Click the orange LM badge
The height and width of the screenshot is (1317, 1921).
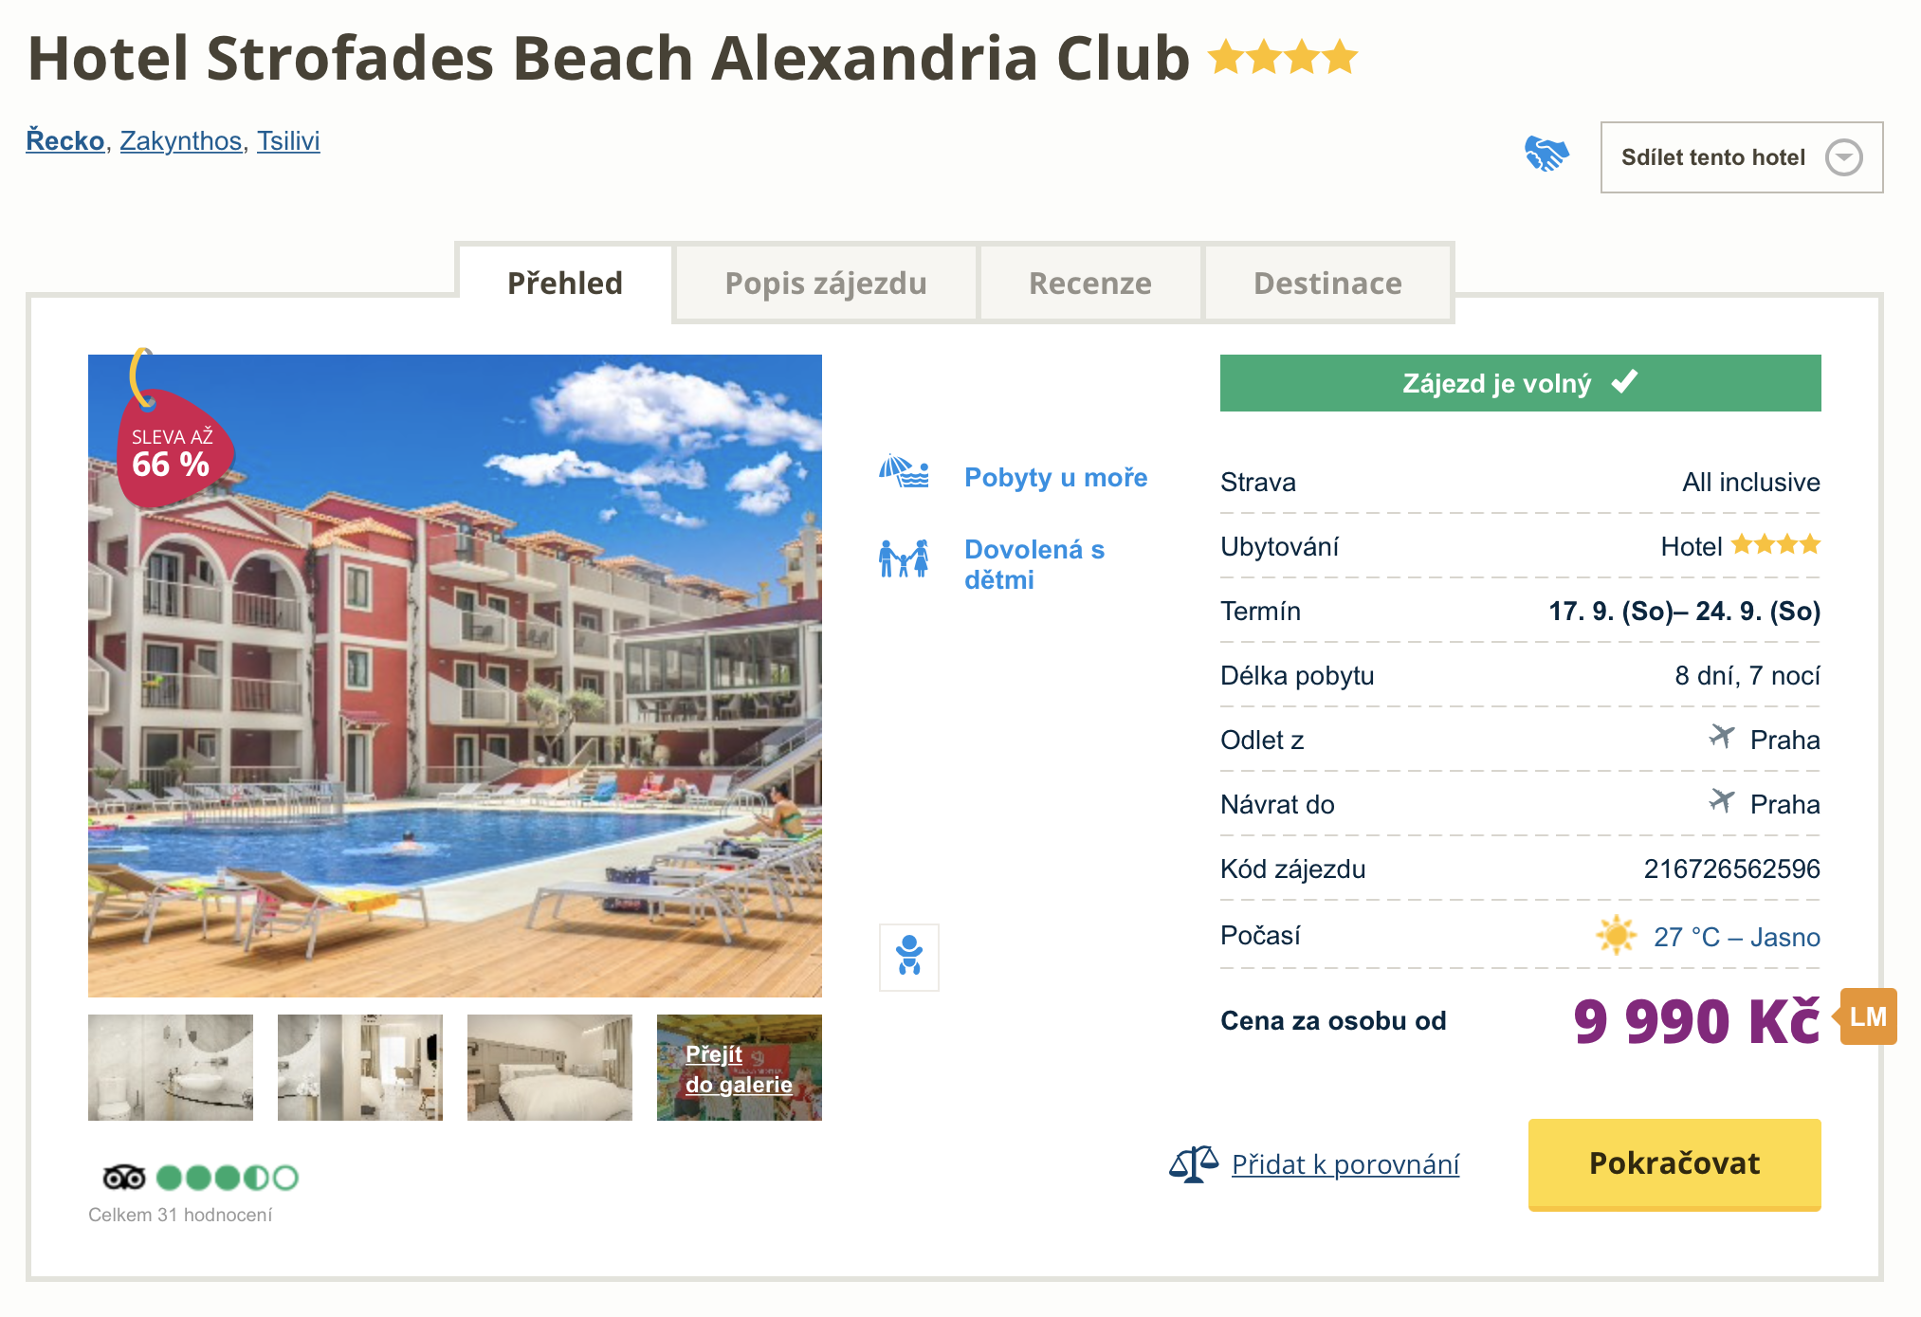tap(1867, 1016)
